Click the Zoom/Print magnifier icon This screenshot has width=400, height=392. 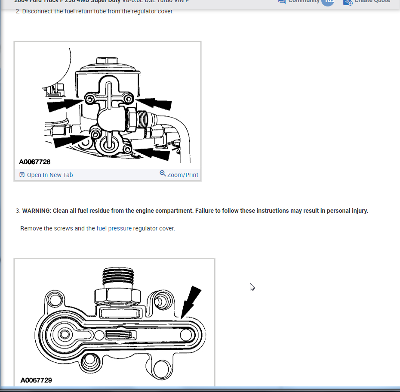[163, 173]
